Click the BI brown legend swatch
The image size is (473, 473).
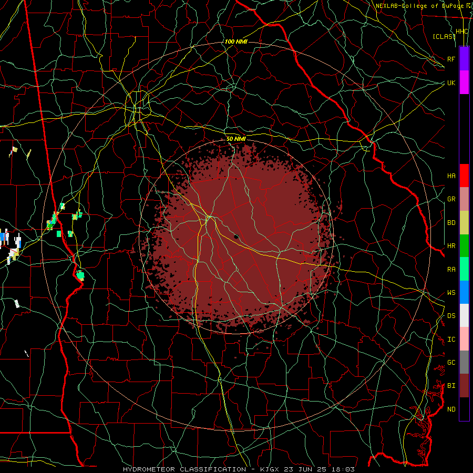point(464,386)
